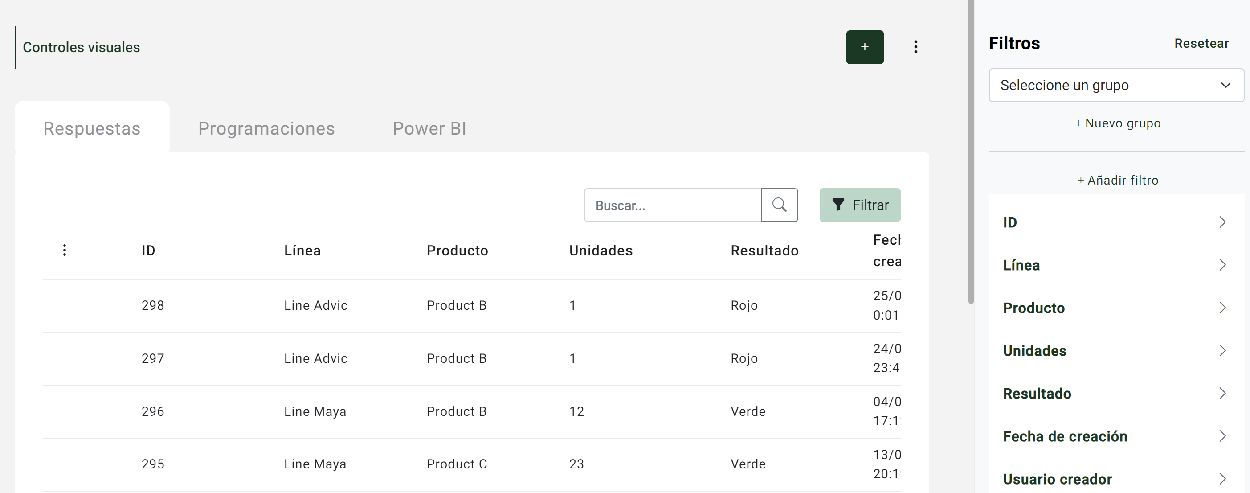Switch to the Respuestas tab
Screen dimensions: 1250x493
(x=92, y=128)
